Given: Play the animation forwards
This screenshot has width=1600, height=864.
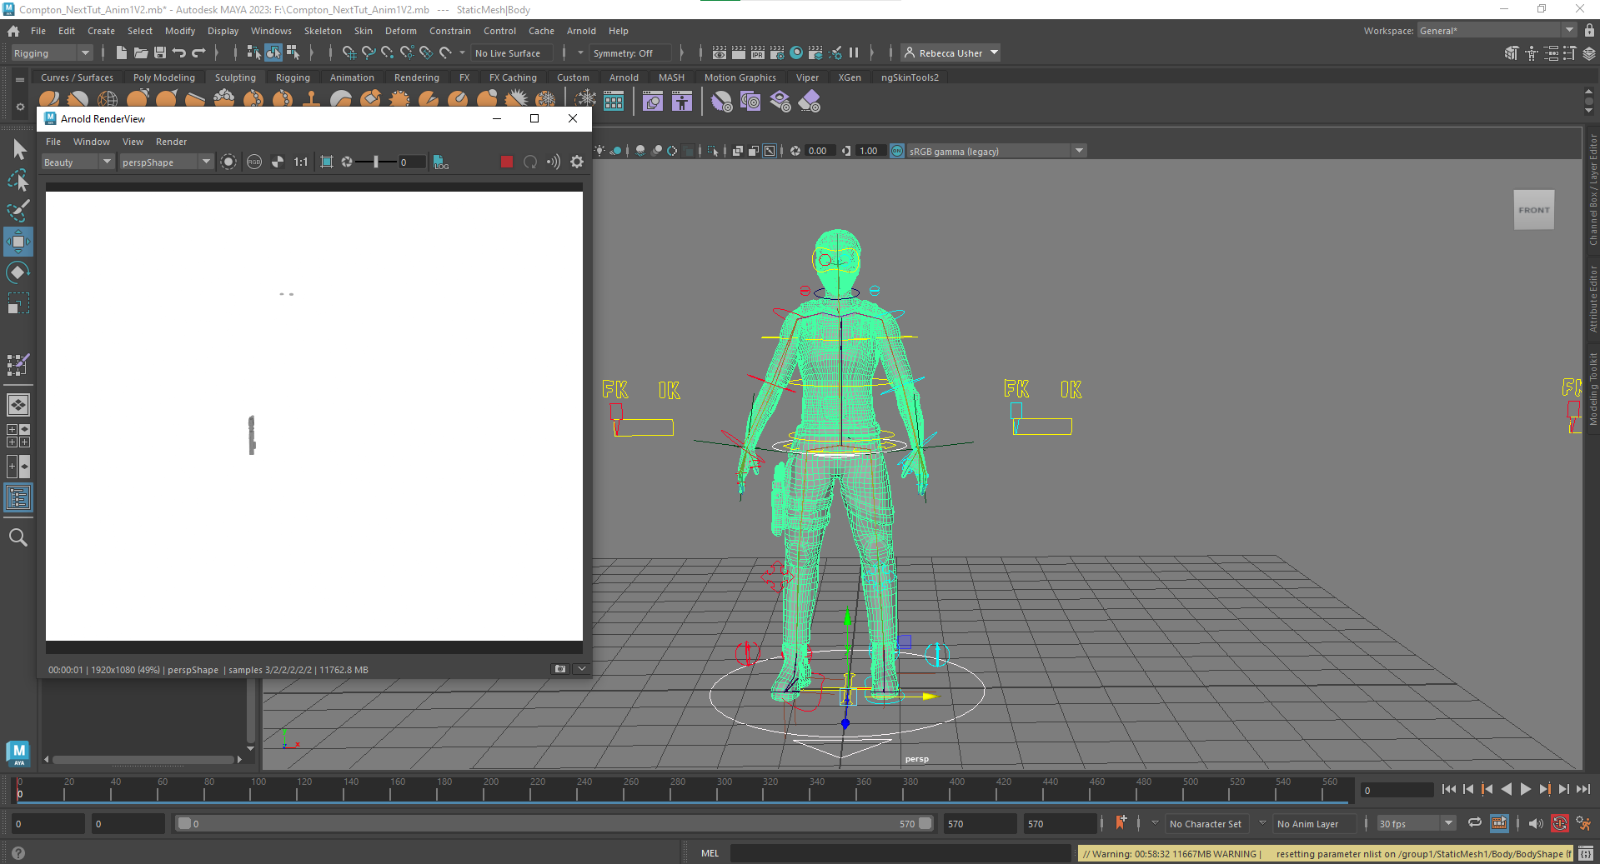Looking at the screenshot, I should point(1525,789).
